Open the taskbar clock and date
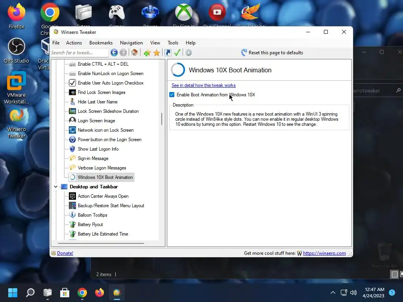Viewport: 403px width, 302px height. (x=374, y=293)
